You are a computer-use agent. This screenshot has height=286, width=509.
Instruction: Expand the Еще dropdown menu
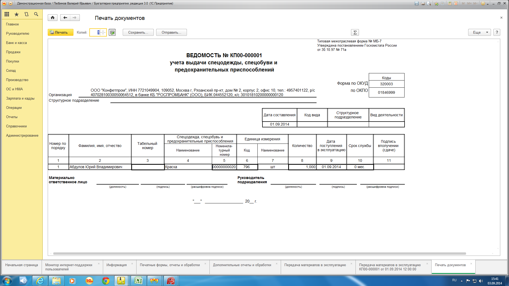point(480,32)
